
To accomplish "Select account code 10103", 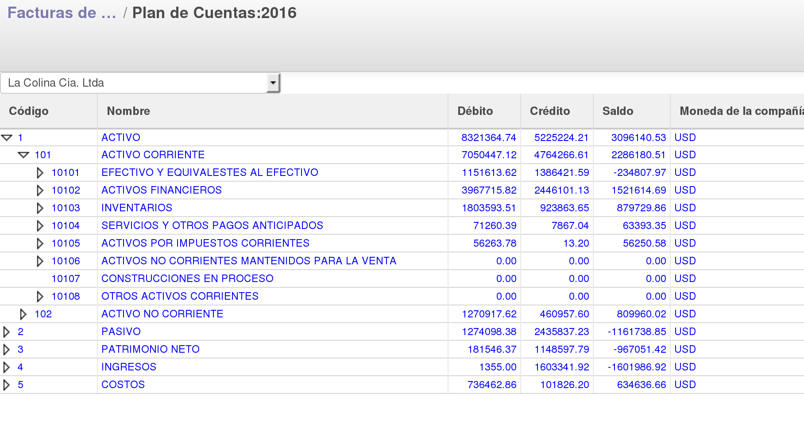I will (66, 208).
